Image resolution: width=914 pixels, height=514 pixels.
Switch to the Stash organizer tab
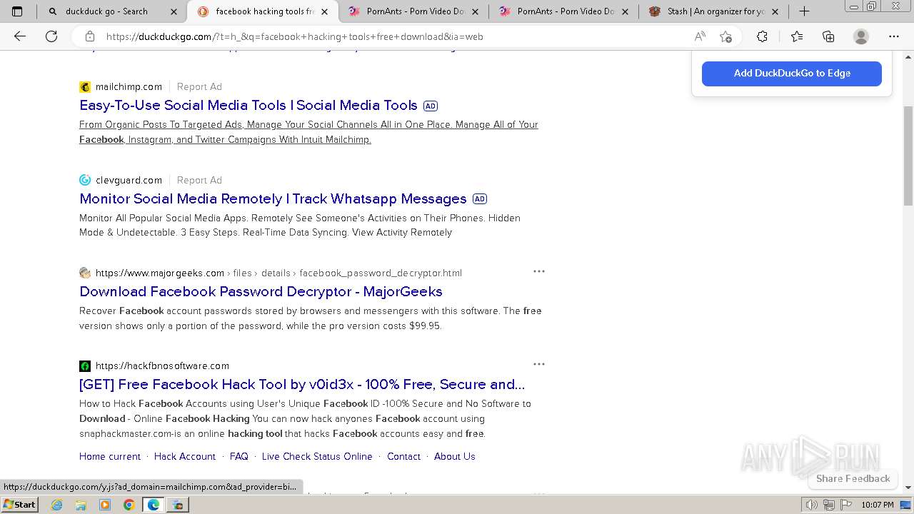(714, 11)
